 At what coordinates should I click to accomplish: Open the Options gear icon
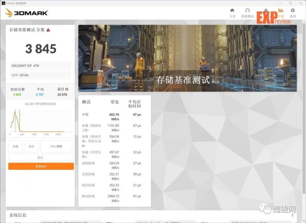pos(293,11)
